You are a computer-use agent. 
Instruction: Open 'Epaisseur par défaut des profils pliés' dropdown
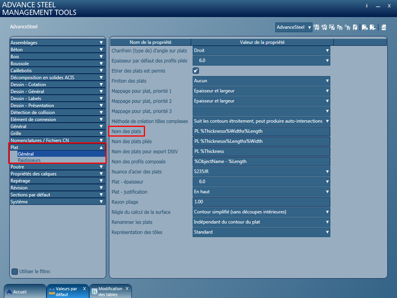click(261, 61)
